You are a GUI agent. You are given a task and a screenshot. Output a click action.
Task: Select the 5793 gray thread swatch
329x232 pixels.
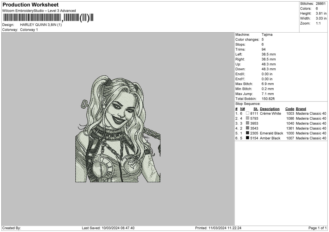(248, 118)
